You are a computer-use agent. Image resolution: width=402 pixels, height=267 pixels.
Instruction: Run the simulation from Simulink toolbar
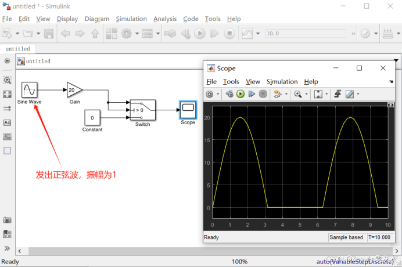click(x=200, y=34)
